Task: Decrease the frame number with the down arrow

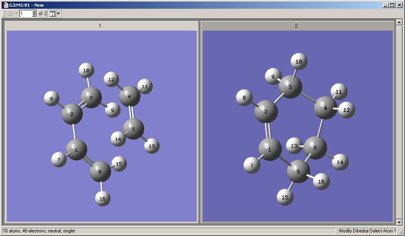Action: pyautogui.click(x=34, y=15)
